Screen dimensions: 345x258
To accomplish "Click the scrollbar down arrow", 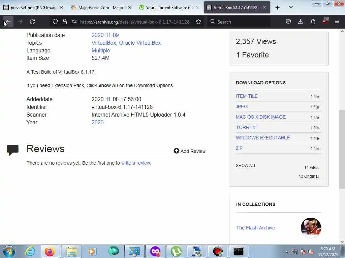I will (342, 242).
